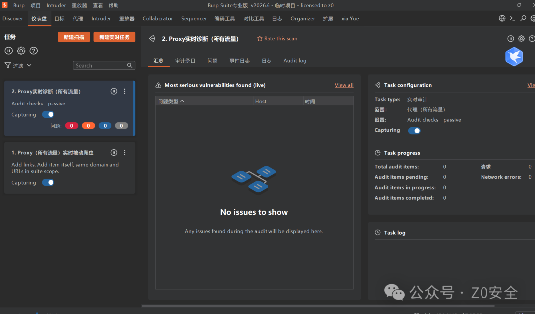Toggle Capturing switch in Task configuration panel
The image size is (535, 314).
pos(414,131)
